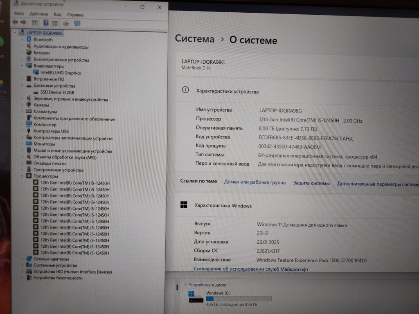Select the Bluetooth category icon
Viewport: 419px width, 314px height.
29,39
